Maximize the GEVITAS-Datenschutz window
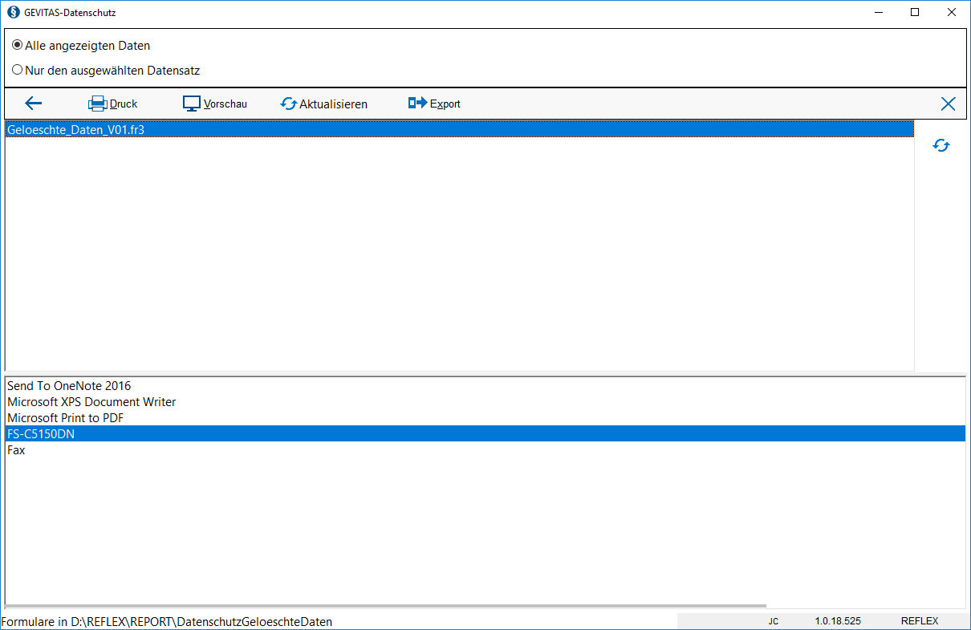Image resolution: width=971 pixels, height=630 pixels. (916, 12)
